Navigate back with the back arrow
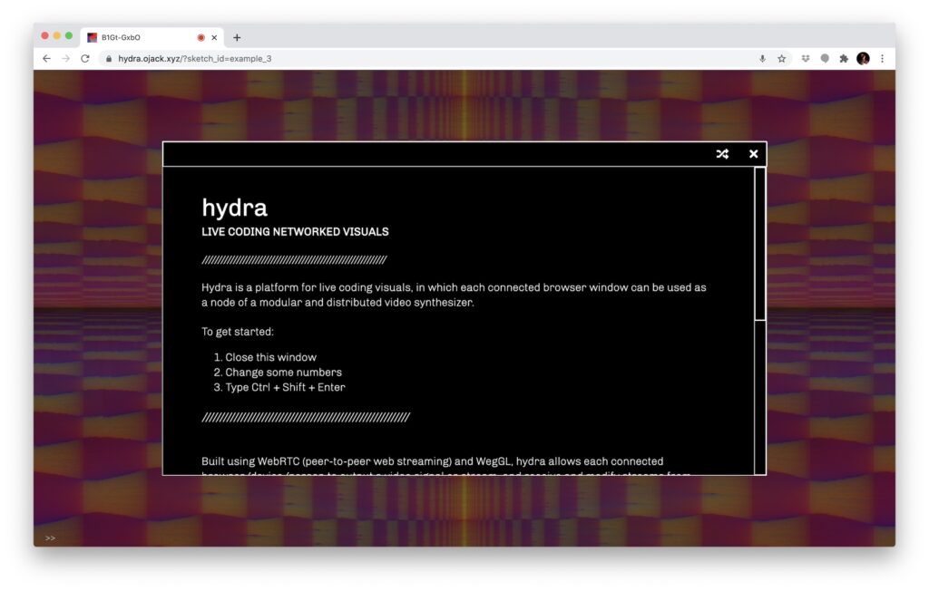Screen dimensions: 929x591 click(45, 57)
